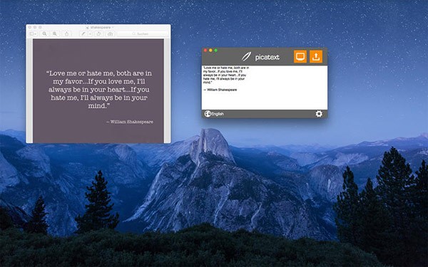Select English language option in Picatext

tap(218, 114)
